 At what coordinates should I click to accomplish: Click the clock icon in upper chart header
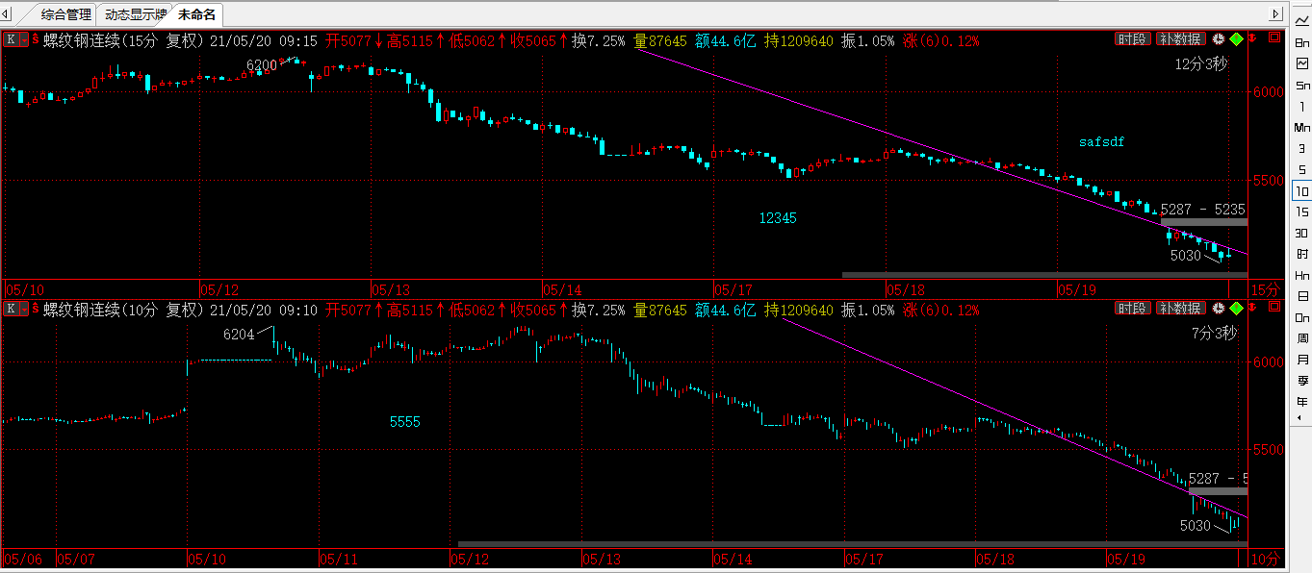coord(1219,39)
